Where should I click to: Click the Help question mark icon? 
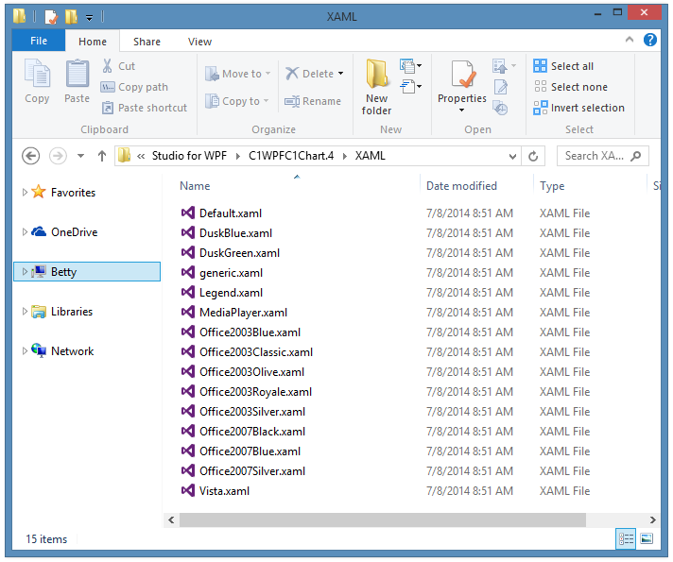650,41
